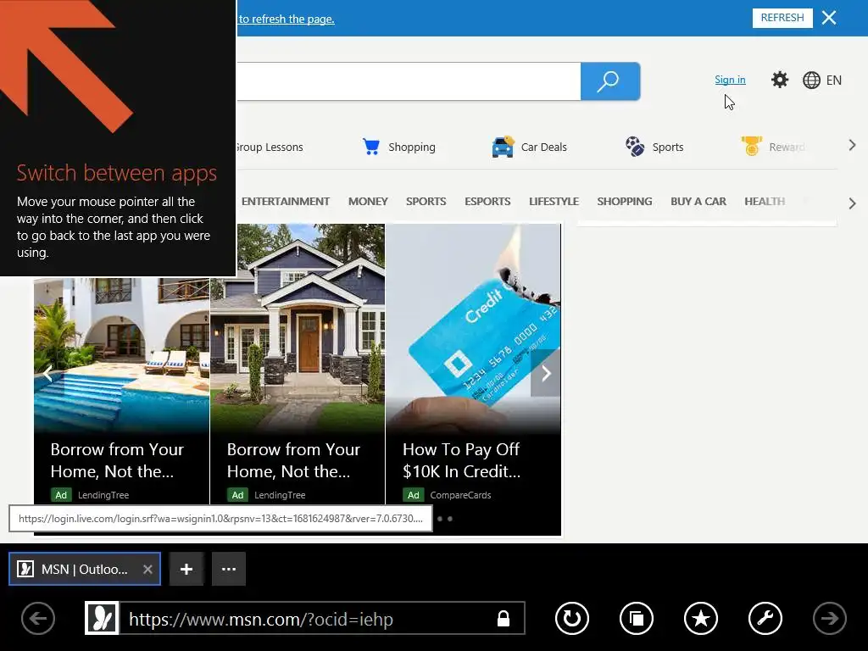Click the browser back arrow button
Viewport: 868px width, 651px height.
click(38, 618)
